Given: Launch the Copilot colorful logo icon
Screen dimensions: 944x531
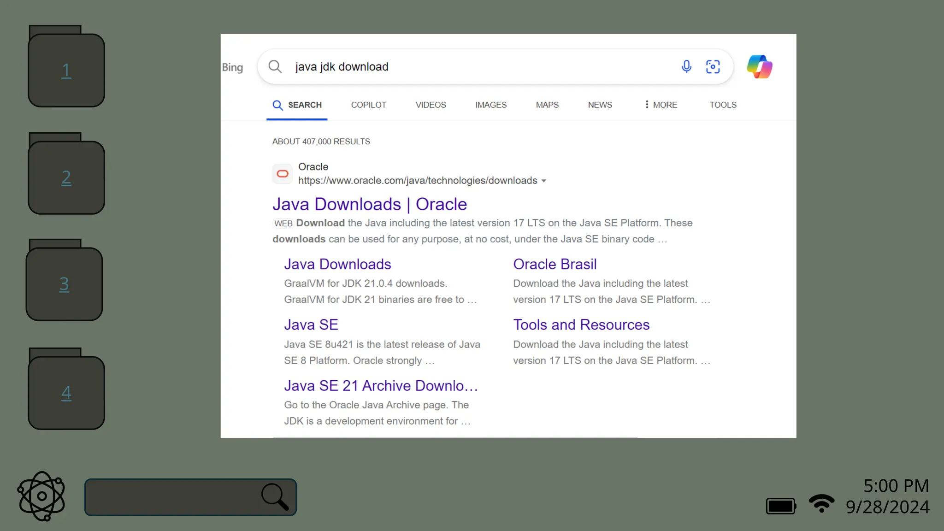Looking at the screenshot, I should click(760, 67).
